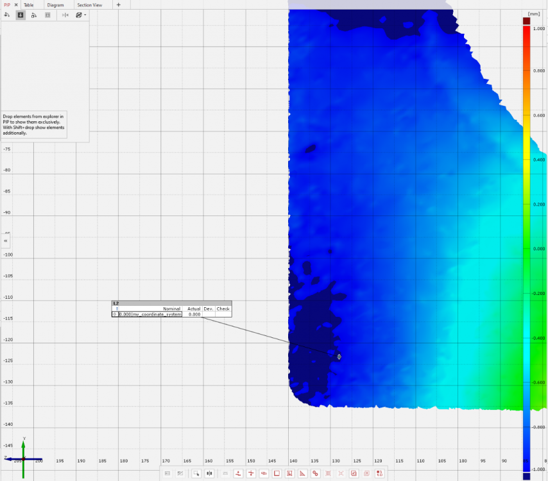Toggle the highlighted PIP pin-down icon
548x481 pixels.
21,15
